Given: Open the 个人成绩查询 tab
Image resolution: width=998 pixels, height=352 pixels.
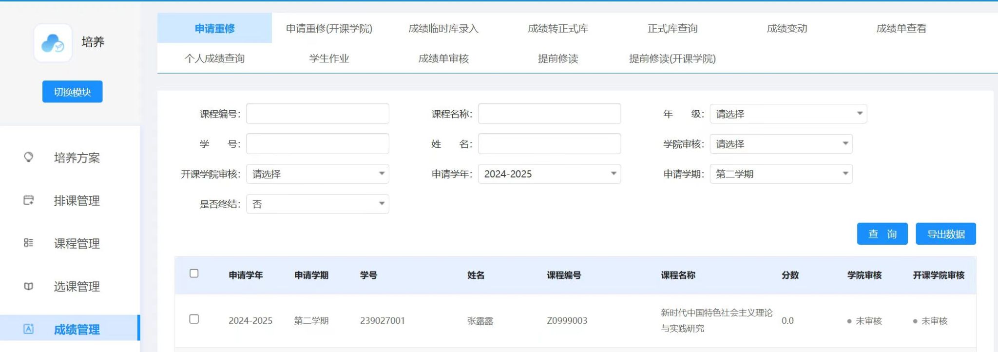Looking at the screenshot, I should pyautogui.click(x=214, y=59).
